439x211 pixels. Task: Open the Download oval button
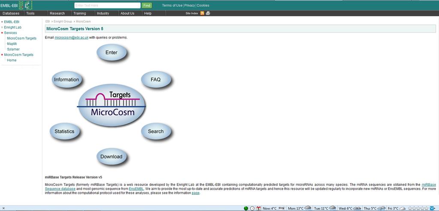(111, 157)
